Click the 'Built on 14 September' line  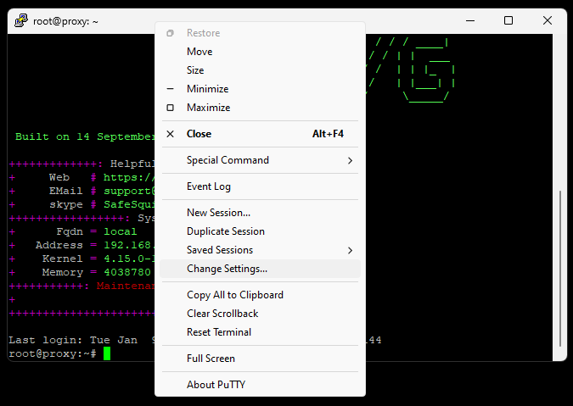click(85, 136)
